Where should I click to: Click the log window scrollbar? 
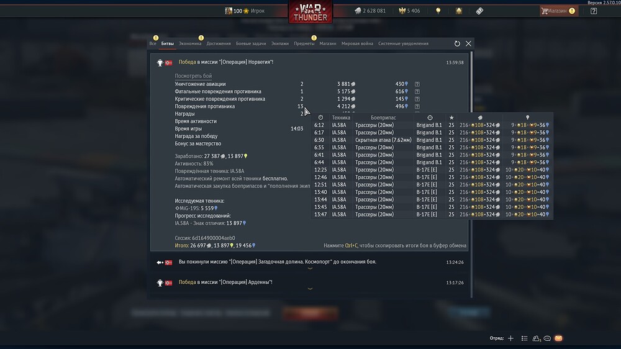pos(471,175)
